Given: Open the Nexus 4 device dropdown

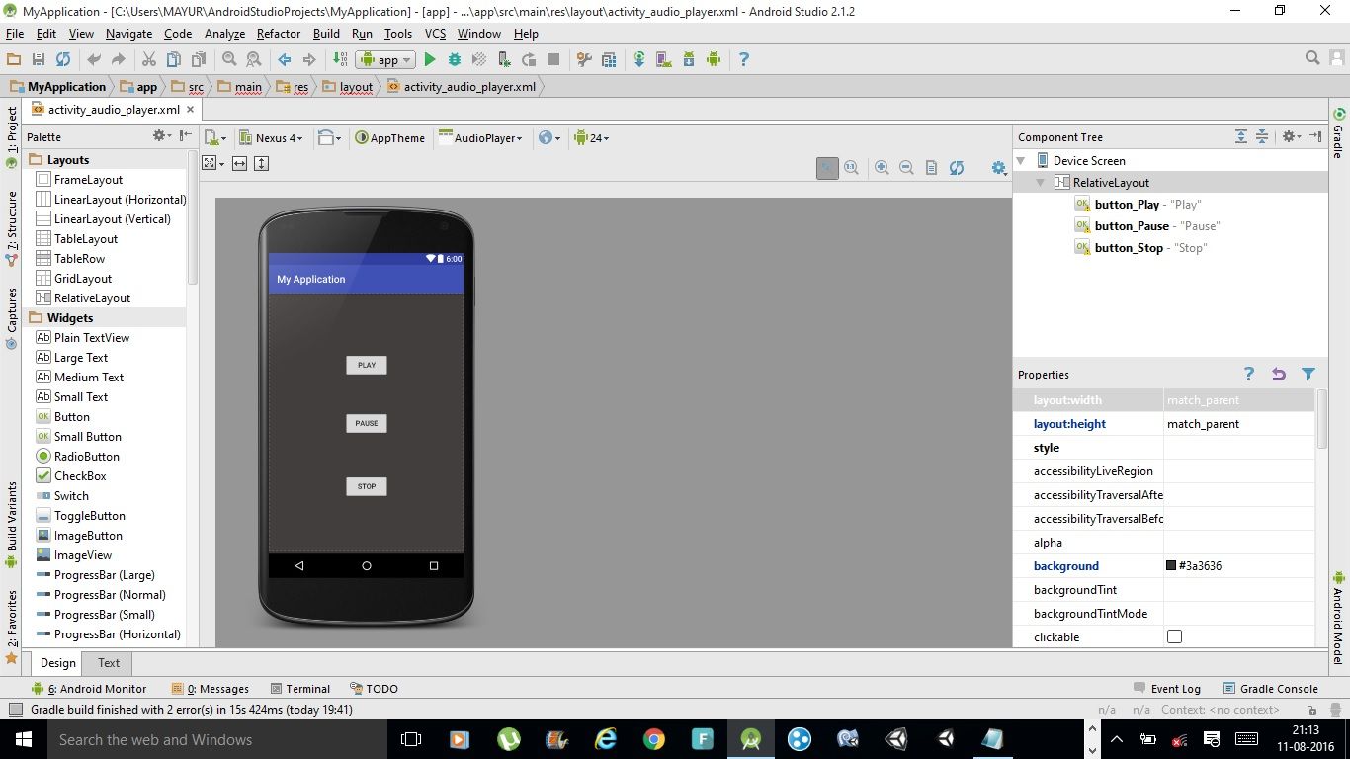Looking at the screenshot, I should point(272,137).
